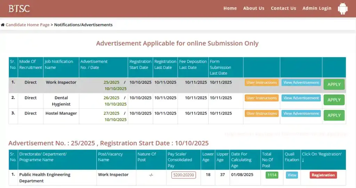
Task: Click the green 1114 total posts badge
Action: click(x=272, y=175)
